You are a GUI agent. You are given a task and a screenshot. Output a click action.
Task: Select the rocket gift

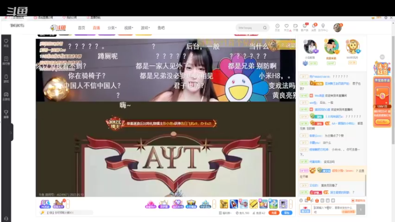click(234, 204)
